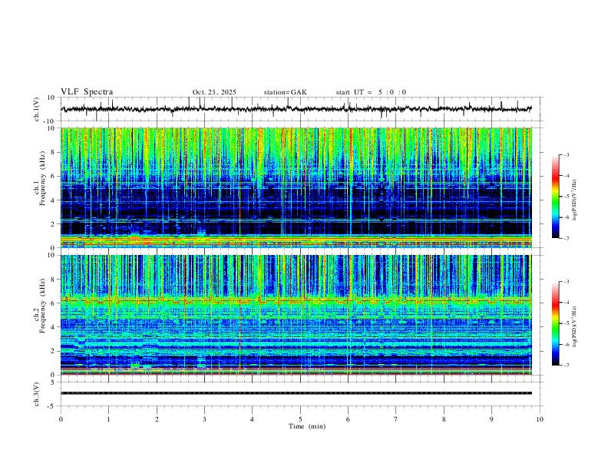Click the ch.1 voltage waveform trace
The image size is (608, 470).
point(296,109)
